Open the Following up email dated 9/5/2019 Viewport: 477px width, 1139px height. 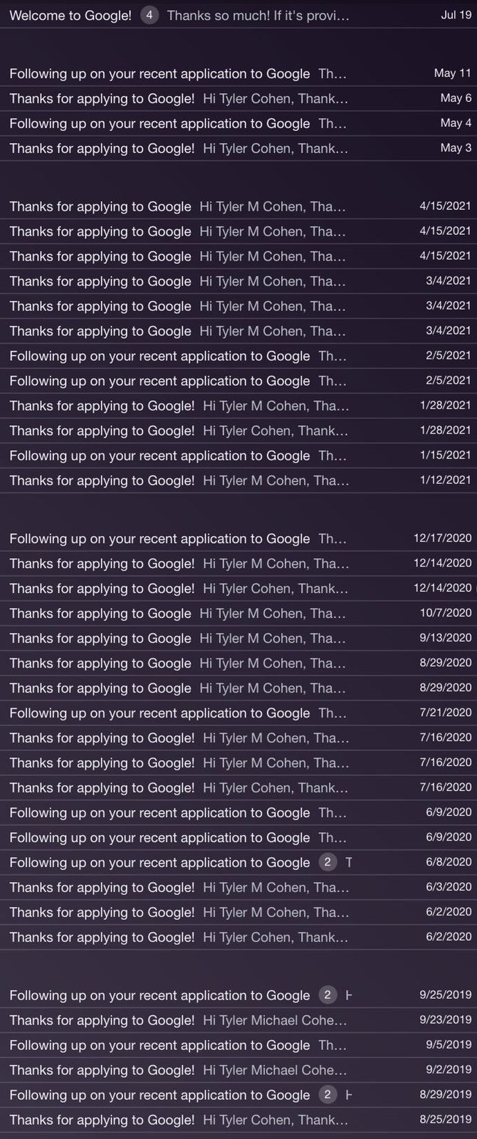pos(238,1046)
